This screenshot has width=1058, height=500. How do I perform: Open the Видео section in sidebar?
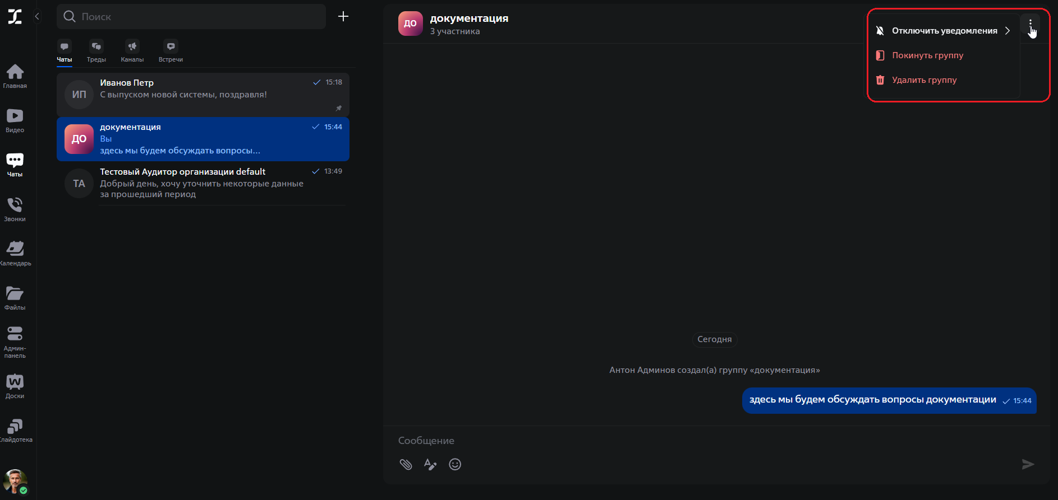(15, 120)
